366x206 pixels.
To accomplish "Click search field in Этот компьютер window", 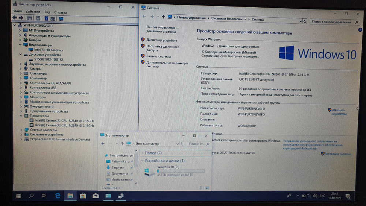I will coord(199,144).
